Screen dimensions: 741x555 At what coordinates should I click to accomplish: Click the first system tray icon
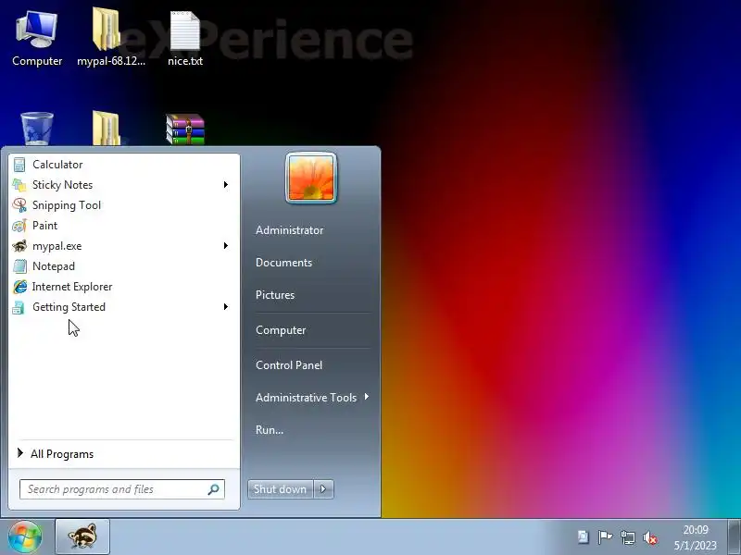click(584, 537)
